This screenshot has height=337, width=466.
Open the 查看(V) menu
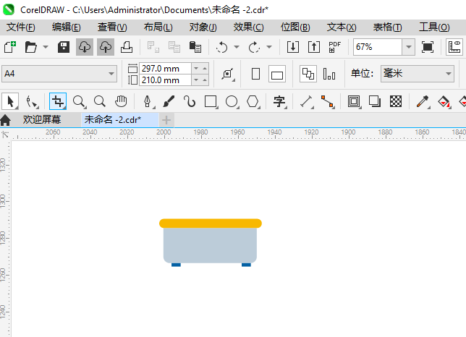point(112,27)
